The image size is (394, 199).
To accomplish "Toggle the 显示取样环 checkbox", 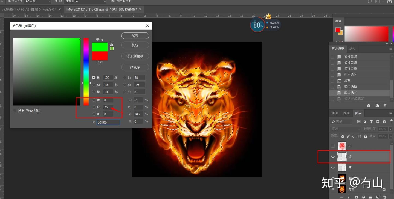I will [x=113, y=1].
